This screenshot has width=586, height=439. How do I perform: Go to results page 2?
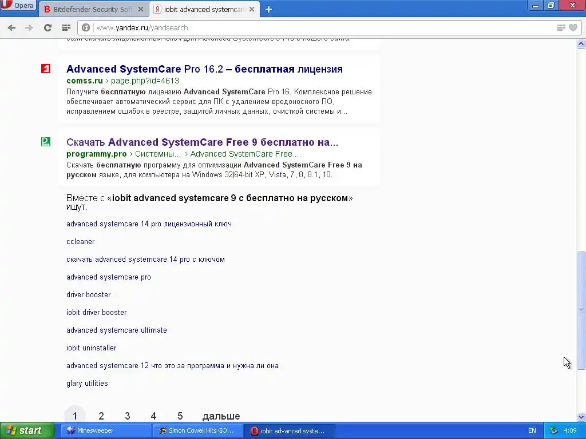click(x=101, y=416)
